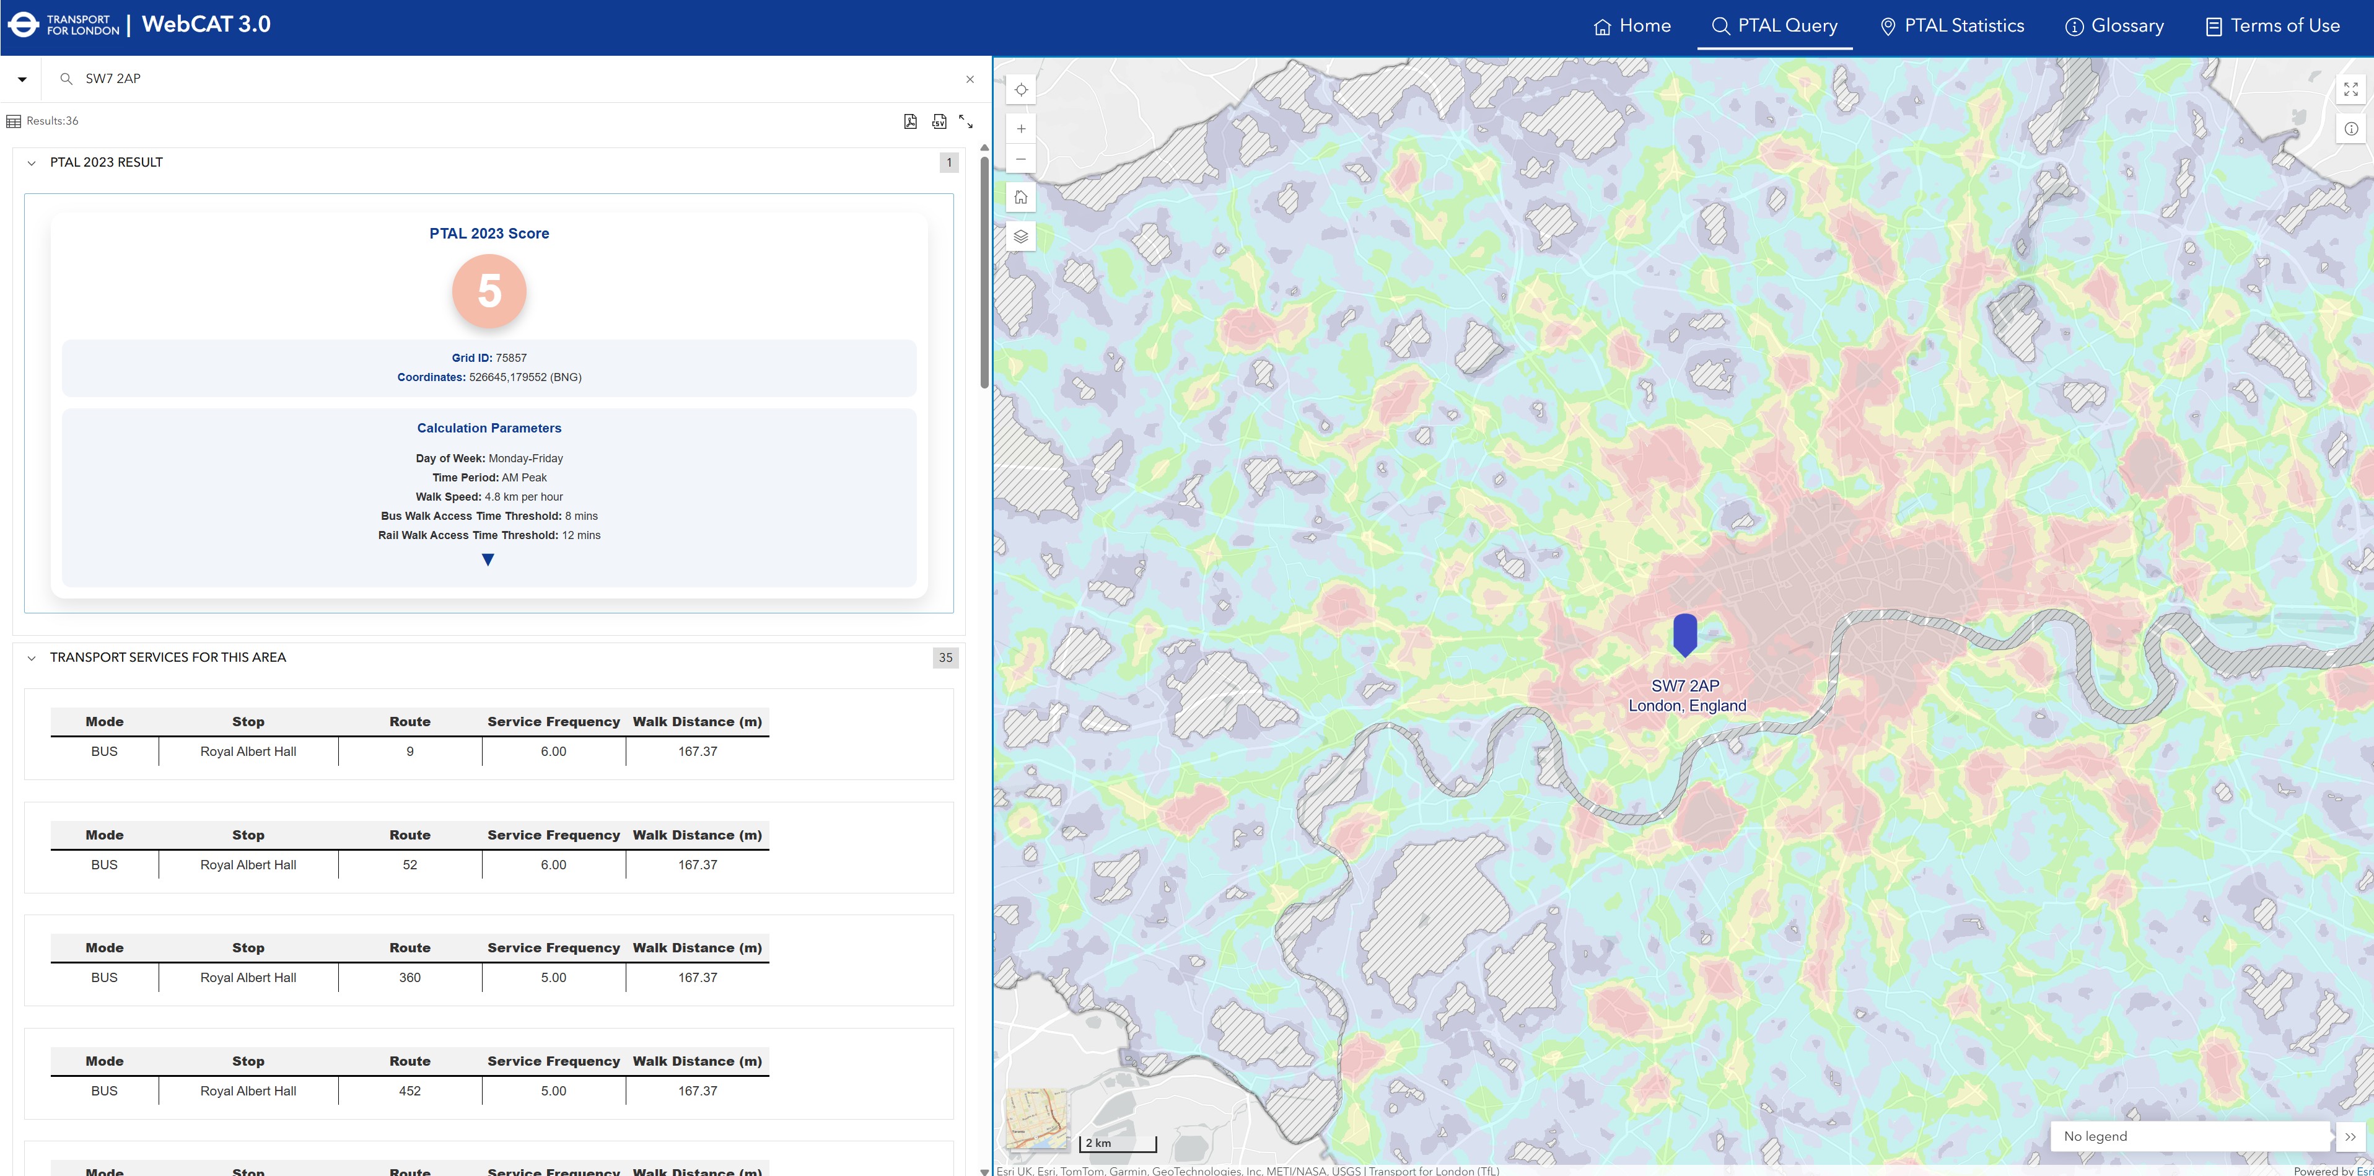The width and height of the screenshot is (2374, 1176).
Task: Click the basemap switcher thumbnail
Action: [1037, 1119]
